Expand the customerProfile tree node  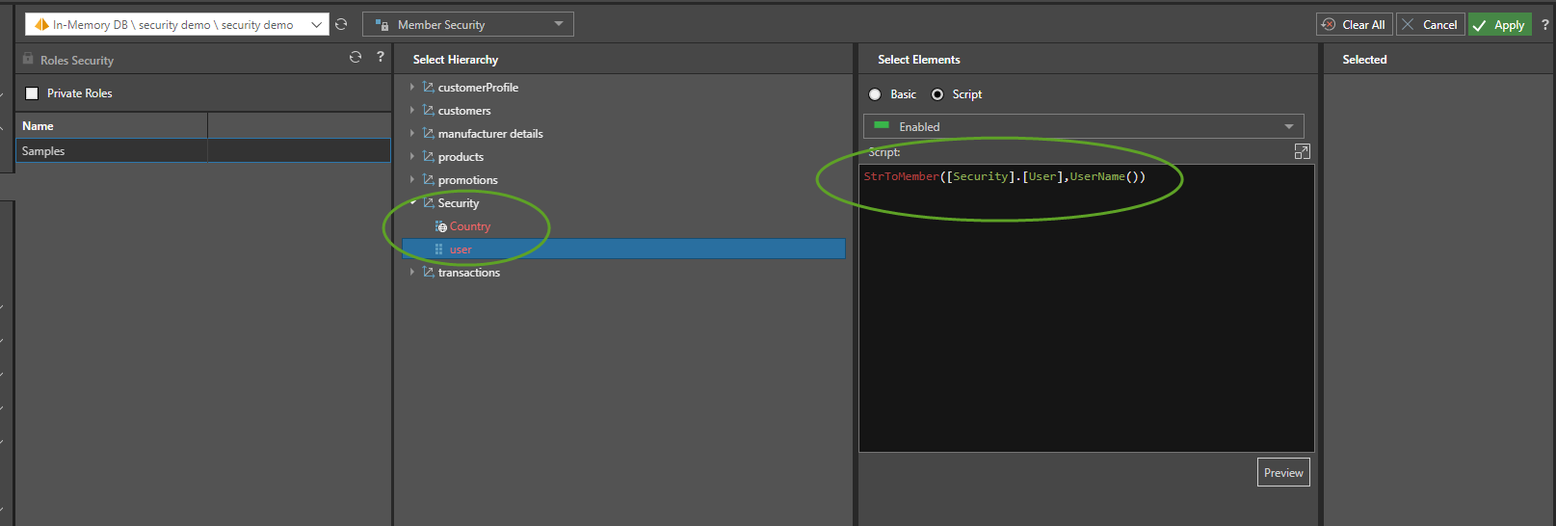tap(412, 87)
